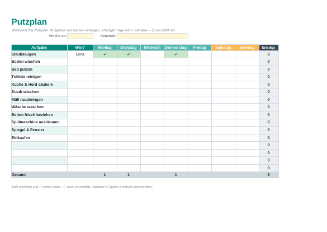Click the Staubsaugen Donnerstag checkmark cell
Image resolution: width=327 pixels, height=232 pixels.
(176, 54)
